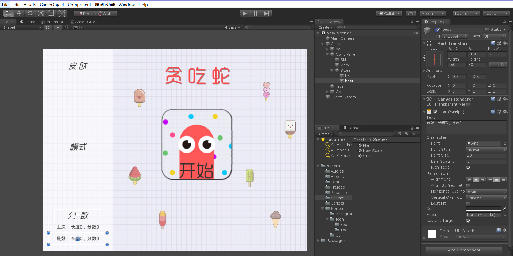
Task: Open Vertical Overflow dropdown
Action: click(x=486, y=198)
